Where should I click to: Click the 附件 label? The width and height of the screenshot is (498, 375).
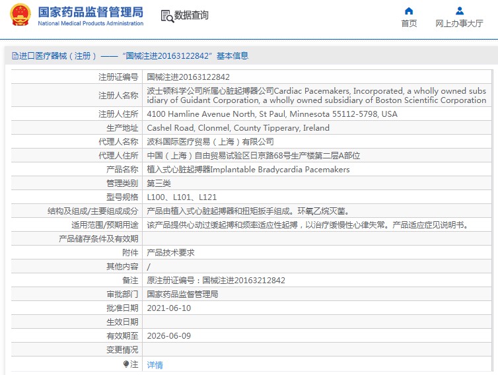click(x=130, y=253)
